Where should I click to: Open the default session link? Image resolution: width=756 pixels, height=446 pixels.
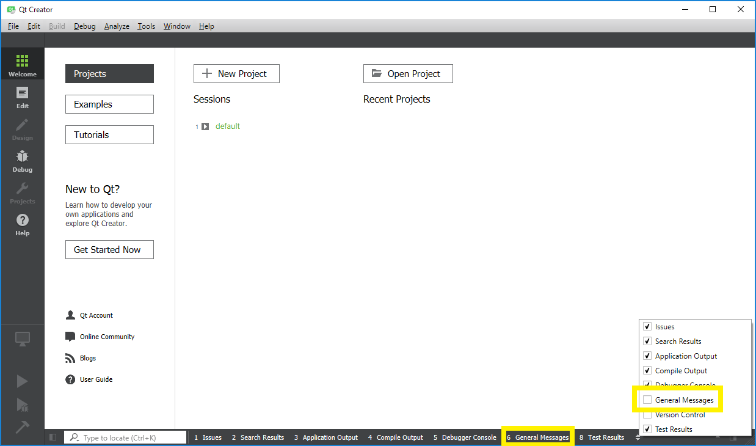pos(228,126)
